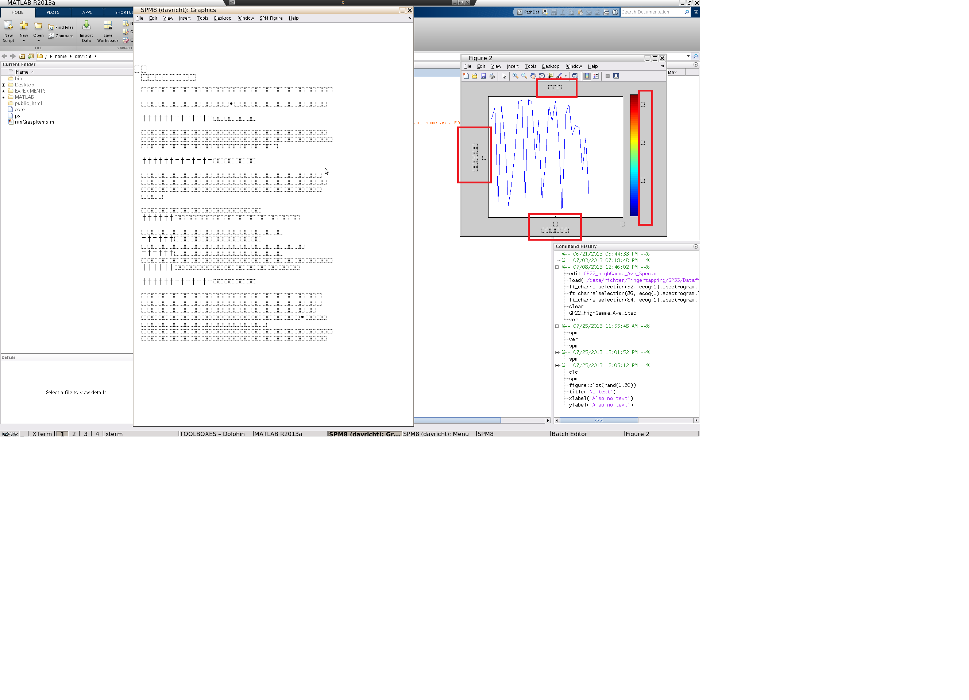Click the New Script icon

click(8, 26)
